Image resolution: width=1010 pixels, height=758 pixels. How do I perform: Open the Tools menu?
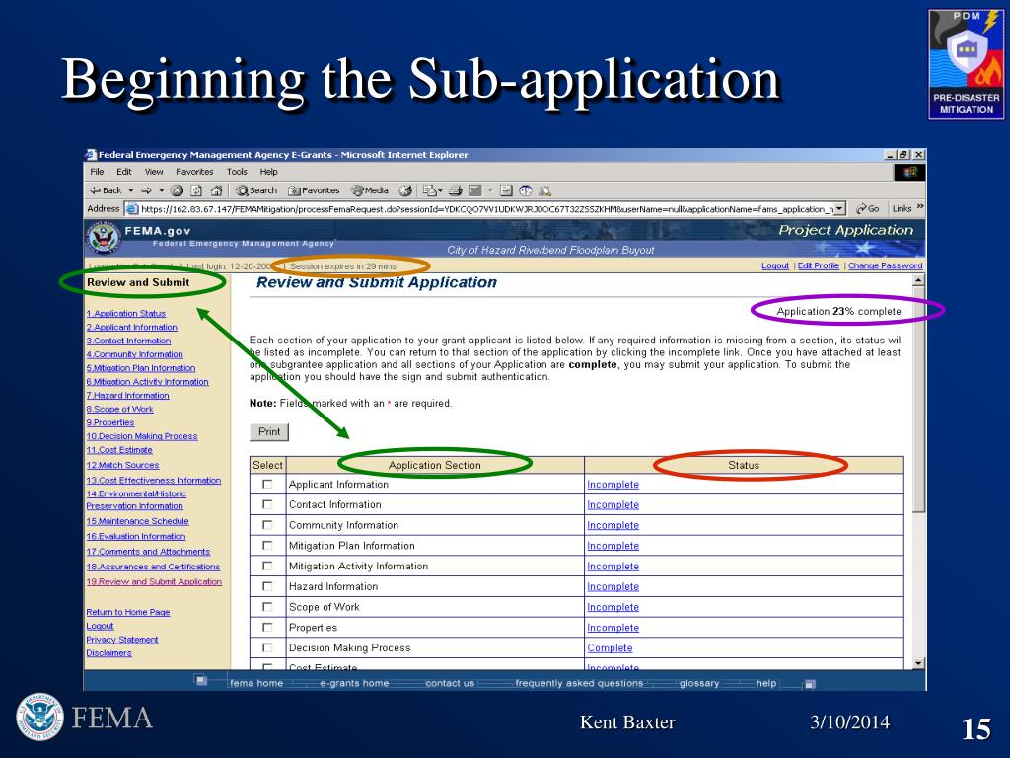click(237, 172)
